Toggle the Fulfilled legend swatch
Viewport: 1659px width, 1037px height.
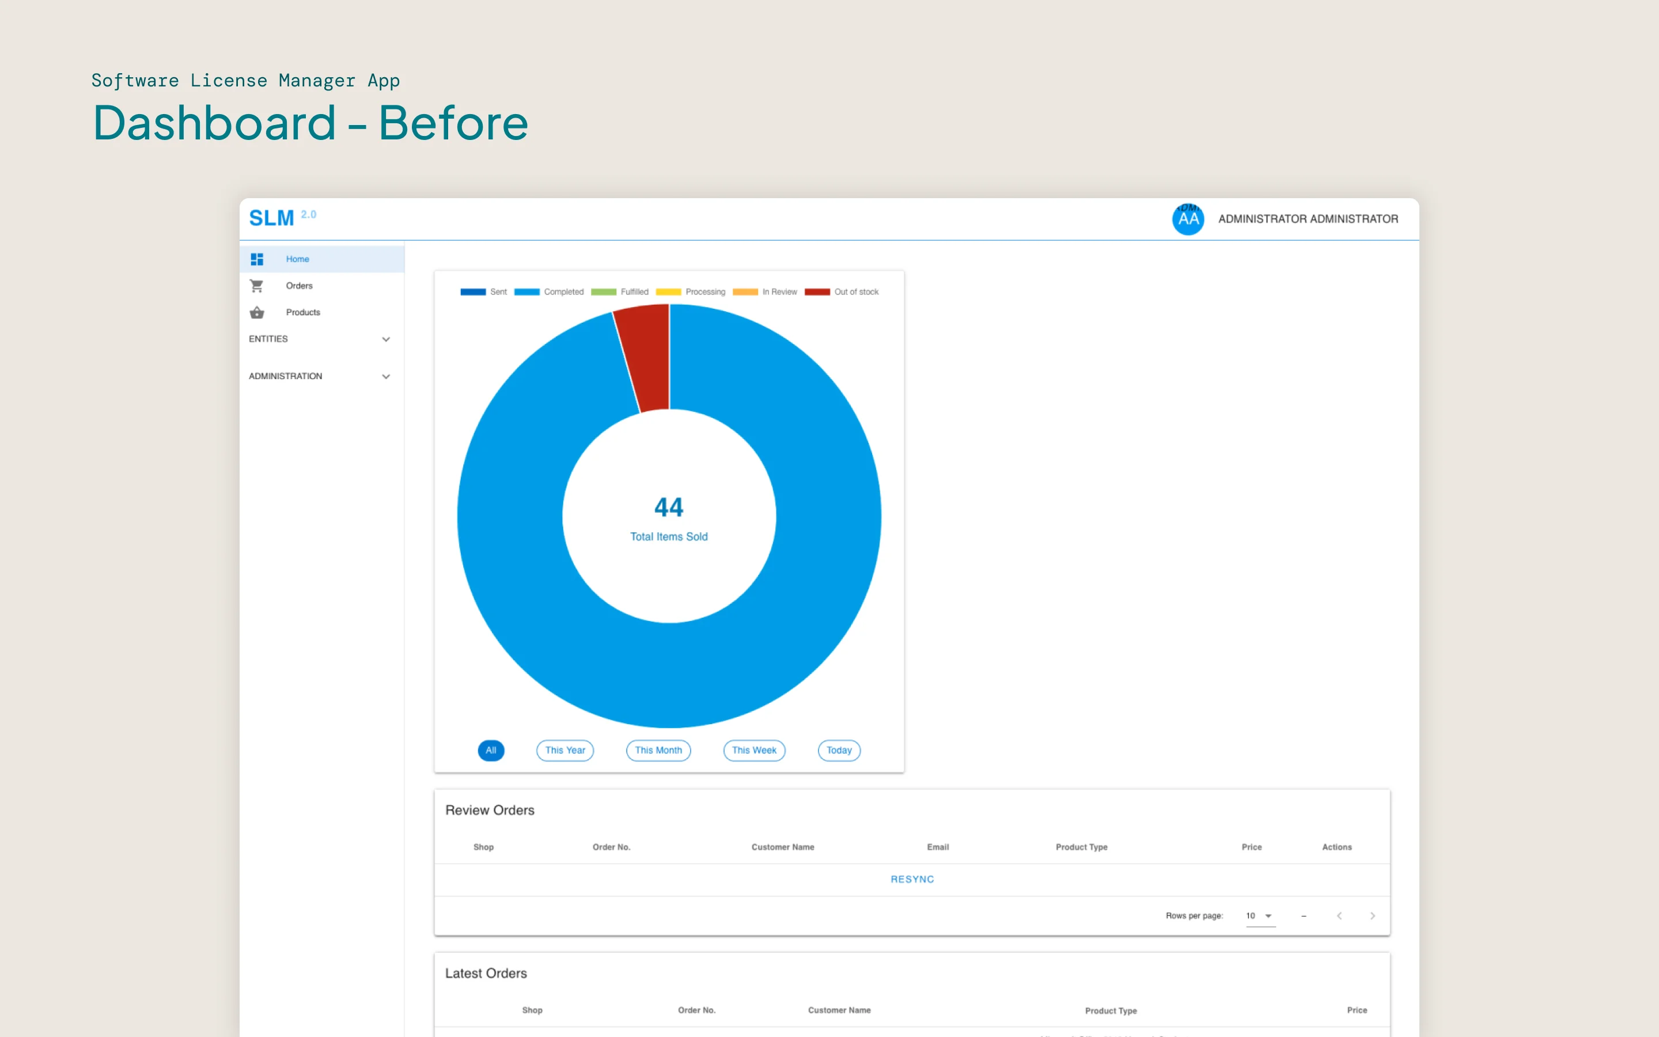pos(603,292)
